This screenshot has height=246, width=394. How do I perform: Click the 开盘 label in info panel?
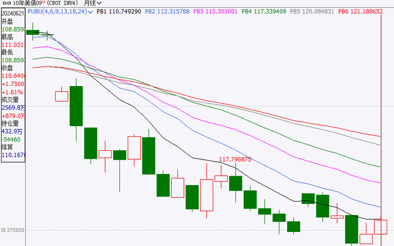[x=7, y=21]
